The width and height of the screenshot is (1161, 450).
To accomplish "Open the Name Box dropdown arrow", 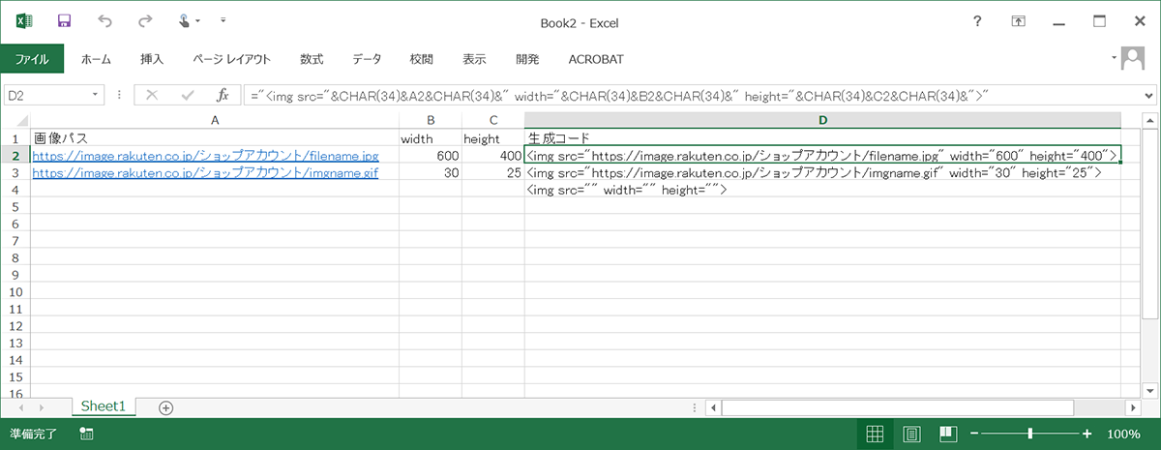I will (96, 95).
